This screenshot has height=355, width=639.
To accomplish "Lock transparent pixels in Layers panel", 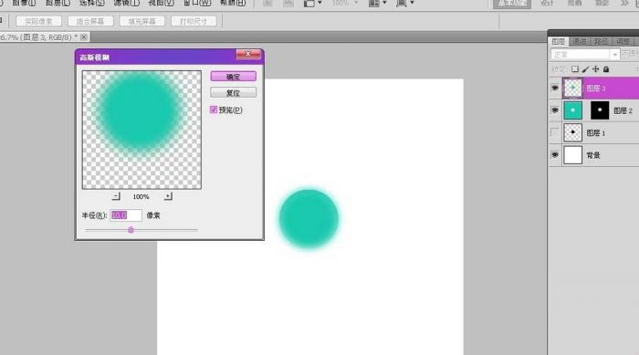I will [x=575, y=69].
